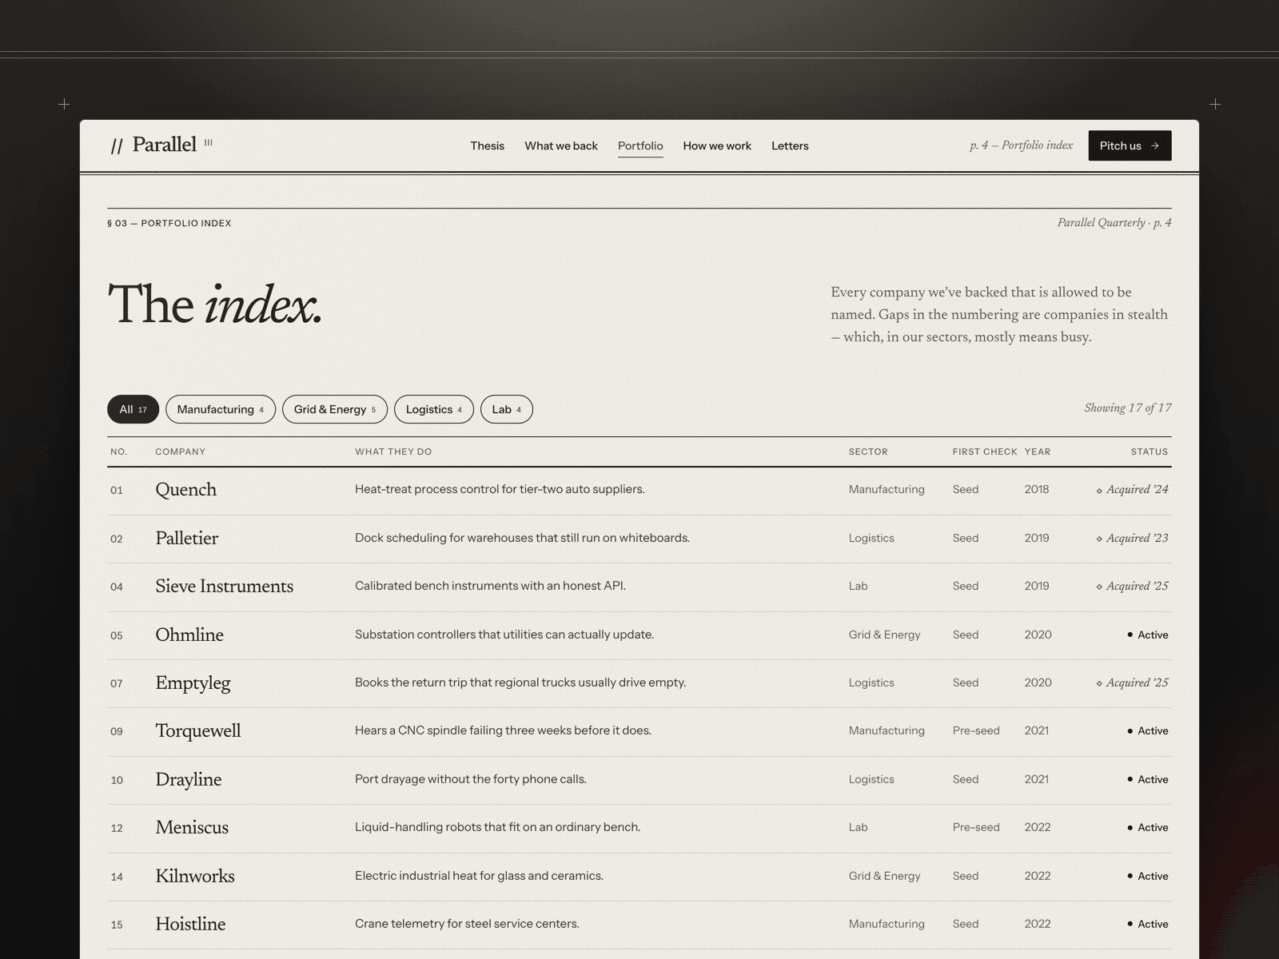
Task: Open the Thesis nav link
Action: pos(487,145)
